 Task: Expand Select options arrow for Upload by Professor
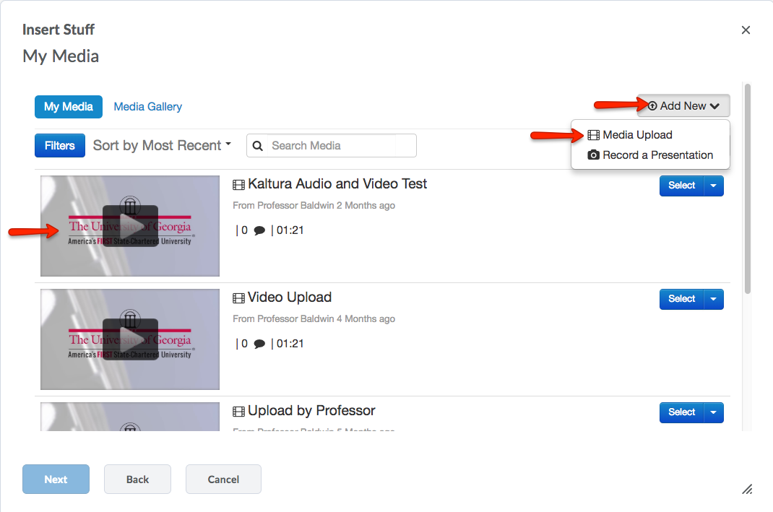[x=713, y=412]
